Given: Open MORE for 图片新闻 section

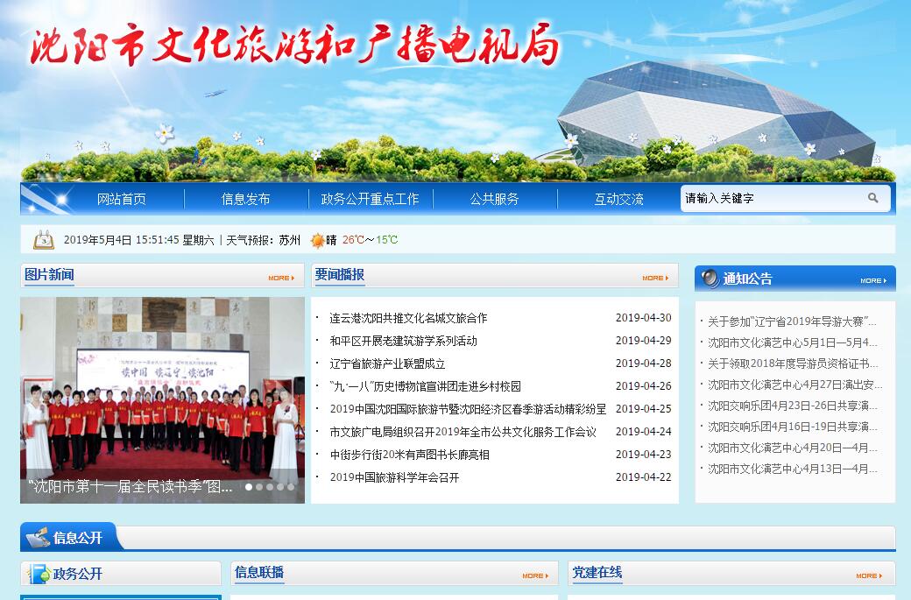Looking at the screenshot, I should 281,278.
